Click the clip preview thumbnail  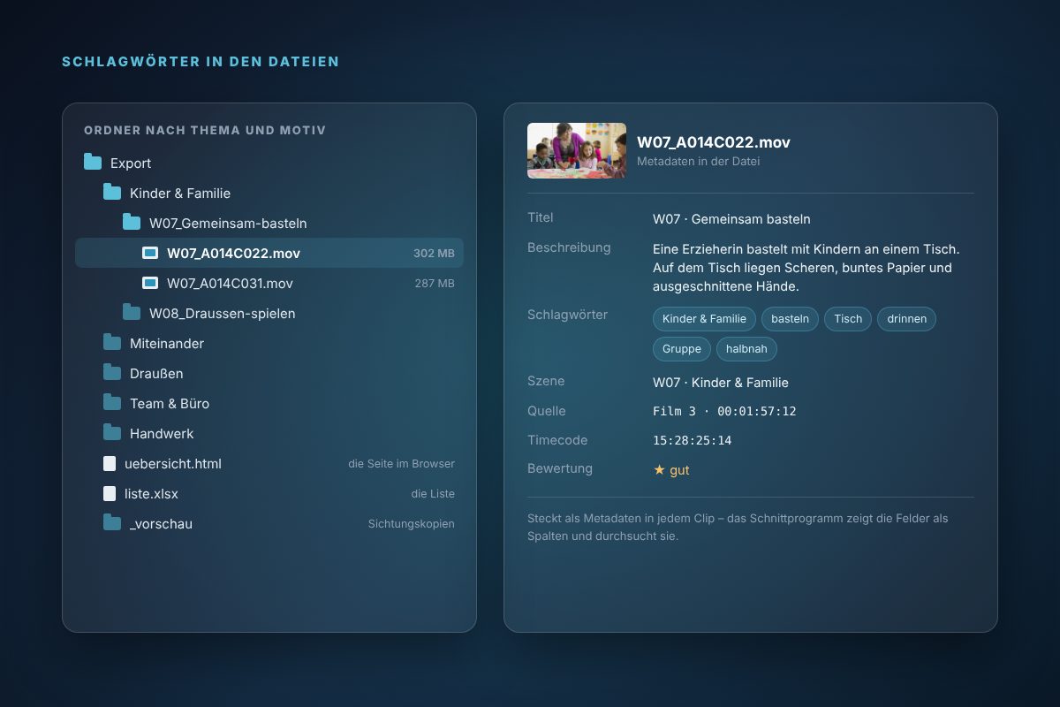point(577,150)
